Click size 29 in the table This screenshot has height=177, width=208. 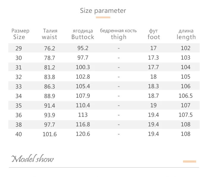(x=18, y=48)
